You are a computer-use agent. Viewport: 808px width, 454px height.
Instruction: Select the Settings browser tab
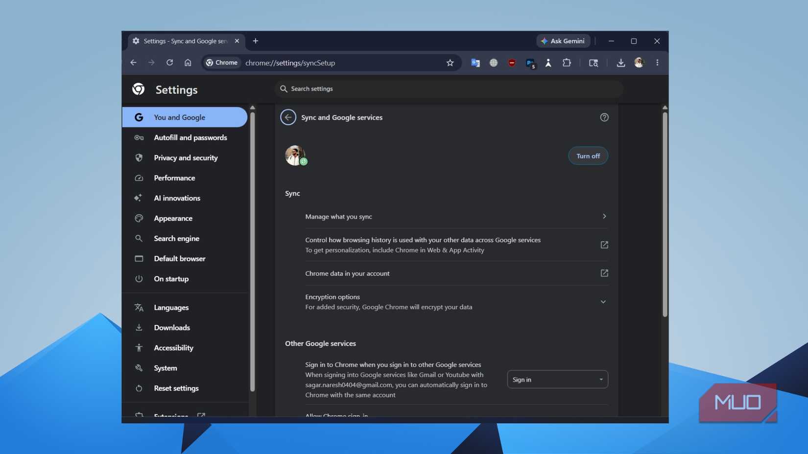click(186, 41)
